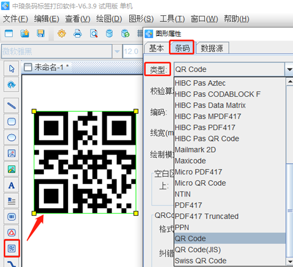The height and width of the screenshot is (267, 293).
Task: Click the blue curved-arrow tool below the pointer
Action: pos(12,85)
